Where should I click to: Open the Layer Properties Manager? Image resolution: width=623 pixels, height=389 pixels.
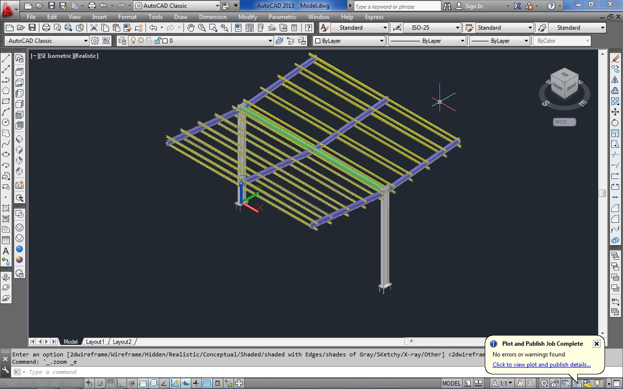click(122, 40)
